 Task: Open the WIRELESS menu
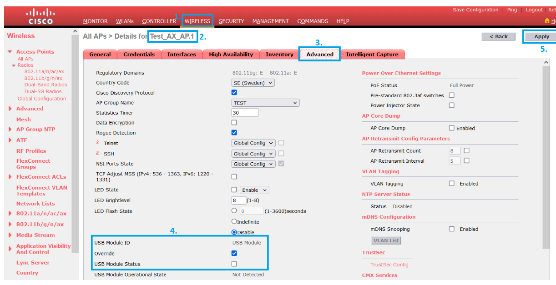(x=197, y=21)
